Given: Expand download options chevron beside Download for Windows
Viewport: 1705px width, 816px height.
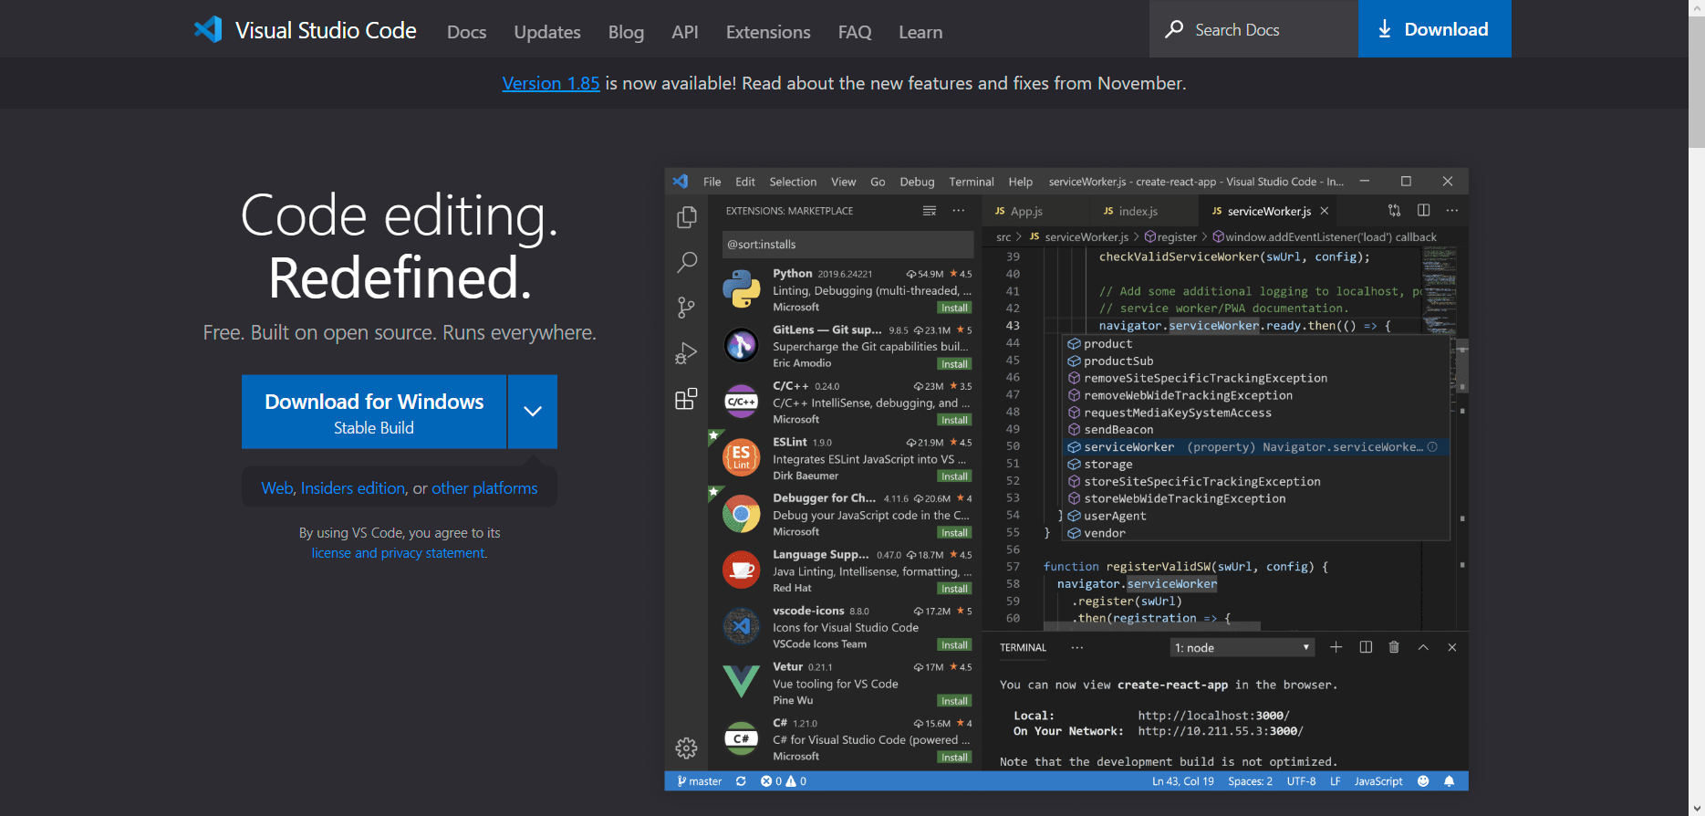Looking at the screenshot, I should (533, 412).
